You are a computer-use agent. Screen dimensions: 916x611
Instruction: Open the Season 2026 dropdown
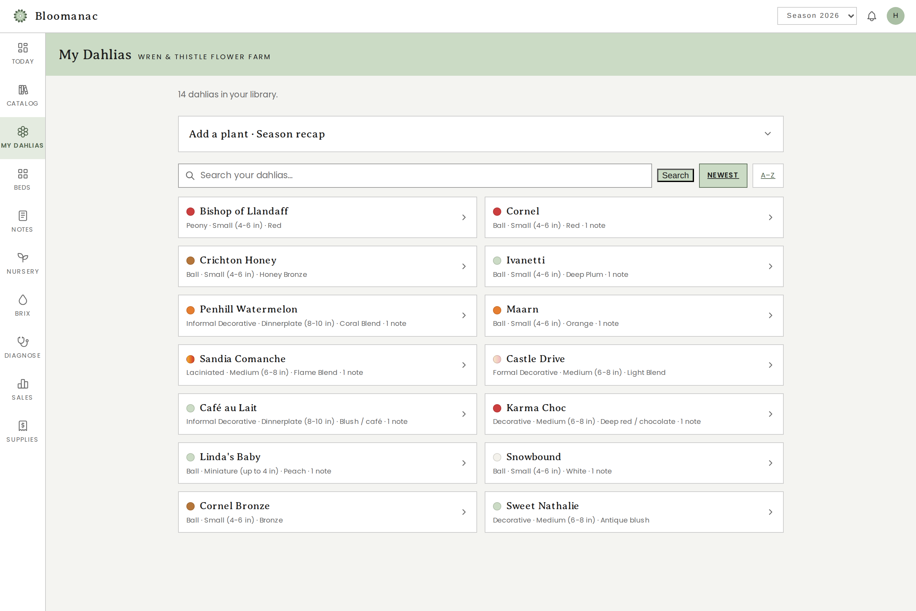[x=817, y=16]
